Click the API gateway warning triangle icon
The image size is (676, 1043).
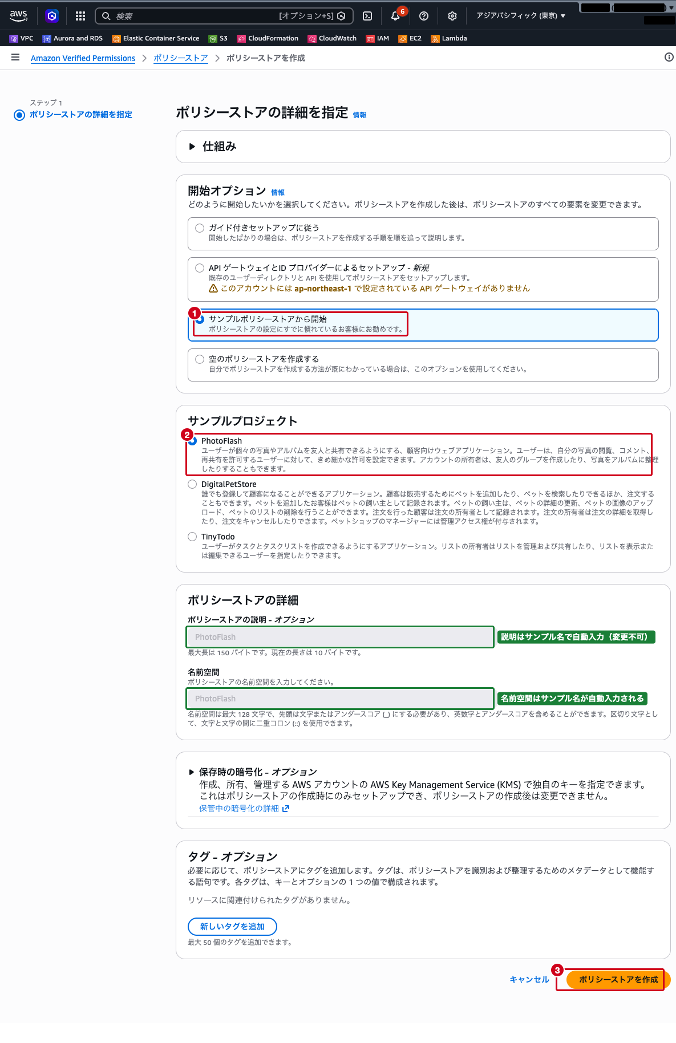(x=213, y=289)
